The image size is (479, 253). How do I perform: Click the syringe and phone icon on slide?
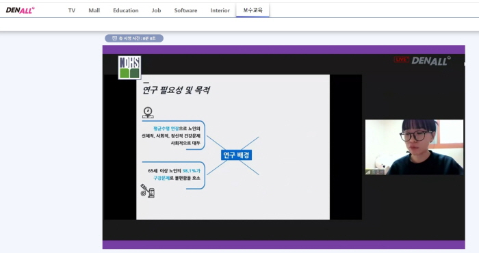(x=148, y=191)
